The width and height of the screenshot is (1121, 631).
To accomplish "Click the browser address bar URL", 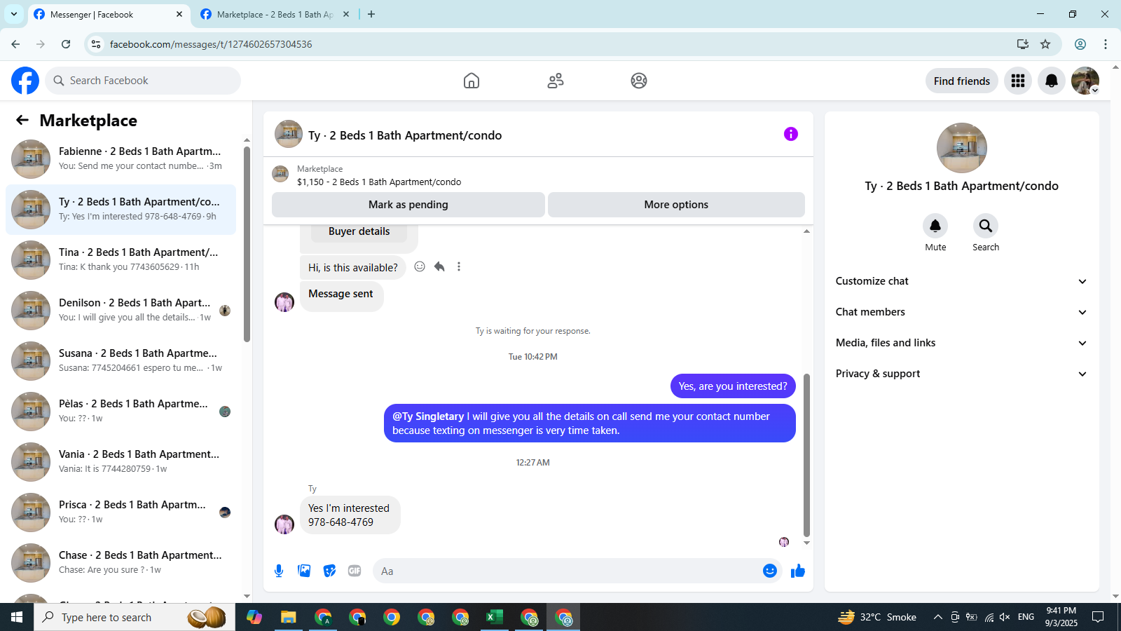I will (x=211, y=44).
